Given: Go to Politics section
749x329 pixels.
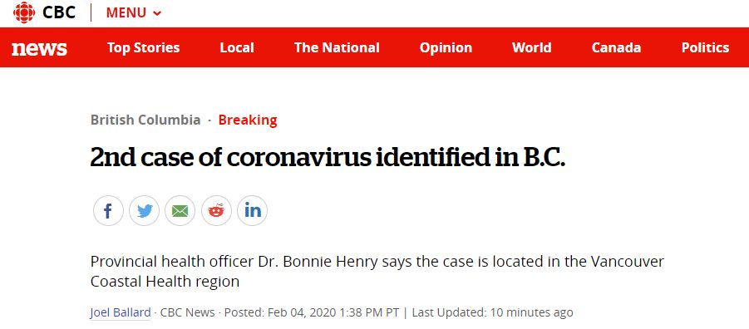Looking at the screenshot, I should [705, 47].
